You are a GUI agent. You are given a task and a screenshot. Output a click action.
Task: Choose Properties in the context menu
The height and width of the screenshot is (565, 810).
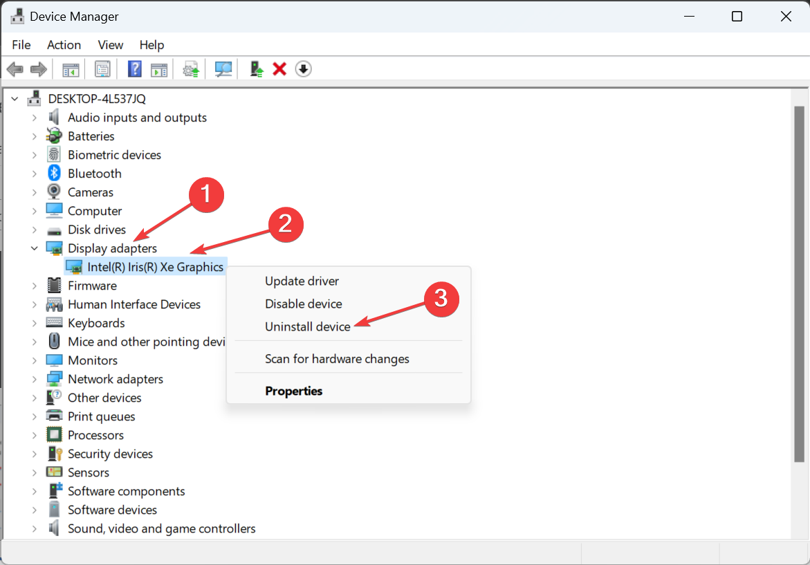[x=348, y=391]
